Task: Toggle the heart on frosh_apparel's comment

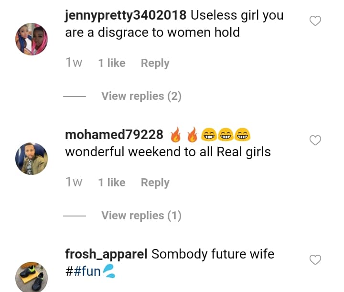Action: click(315, 260)
